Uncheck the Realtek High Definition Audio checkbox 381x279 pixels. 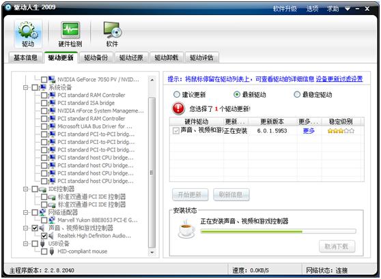click(44, 236)
